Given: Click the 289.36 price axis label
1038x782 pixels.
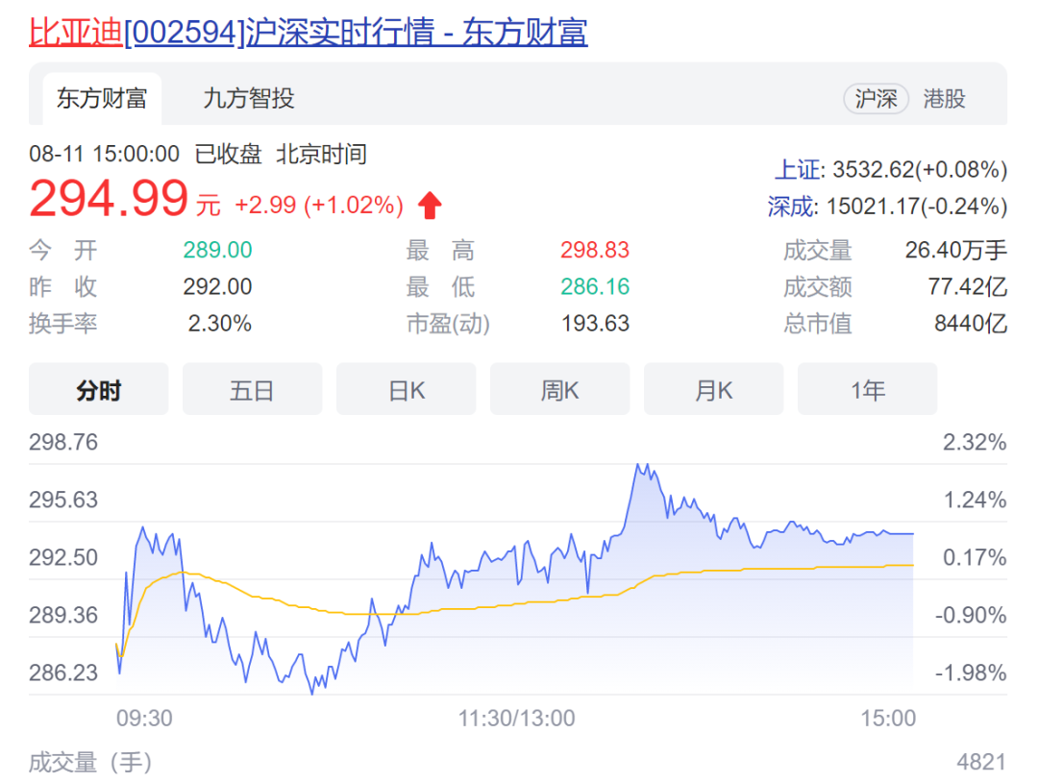Looking at the screenshot, I should pyautogui.click(x=63, y=615).
